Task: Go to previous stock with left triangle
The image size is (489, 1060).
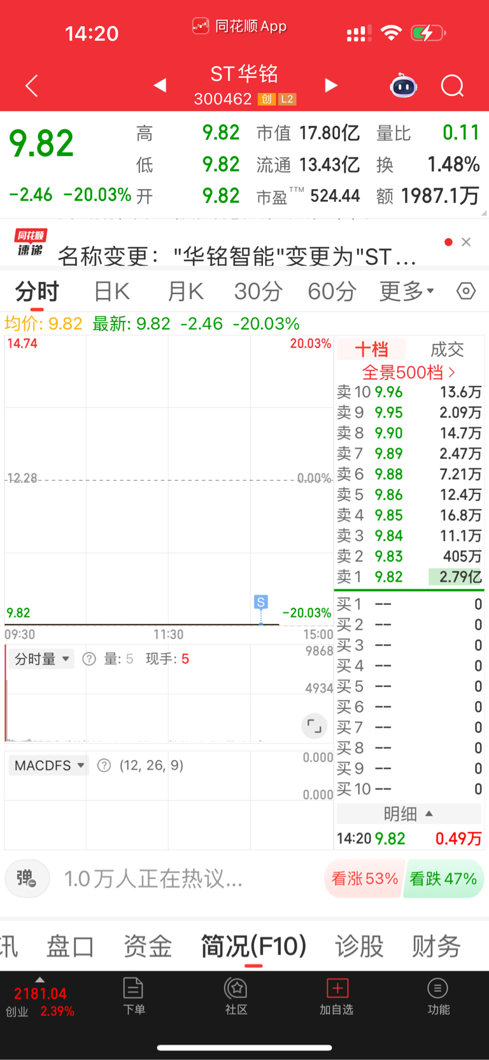Action: click(x=160, y=85)
